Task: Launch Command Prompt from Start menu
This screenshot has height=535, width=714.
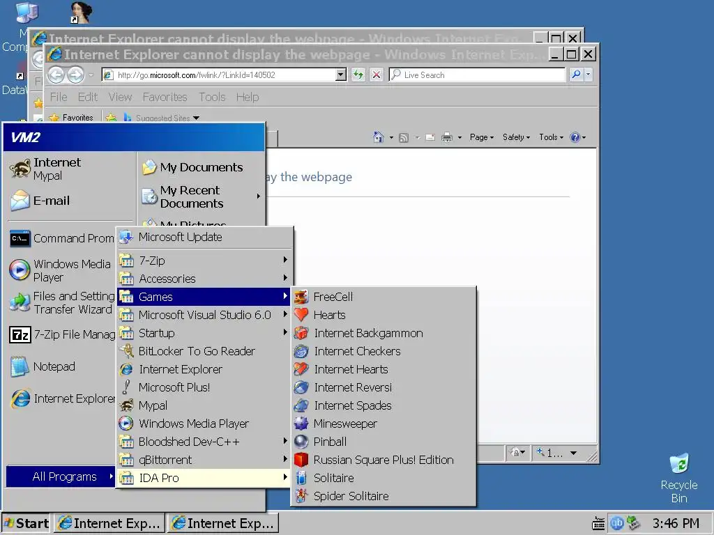Action: [62, 238]
